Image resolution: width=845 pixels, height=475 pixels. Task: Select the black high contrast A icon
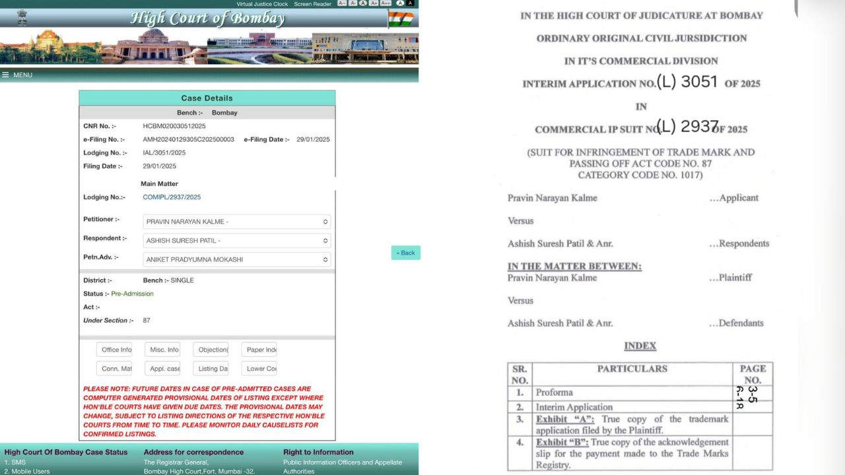410,3
